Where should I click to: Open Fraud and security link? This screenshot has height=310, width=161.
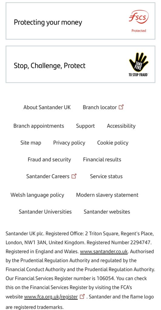click(49, 160)
